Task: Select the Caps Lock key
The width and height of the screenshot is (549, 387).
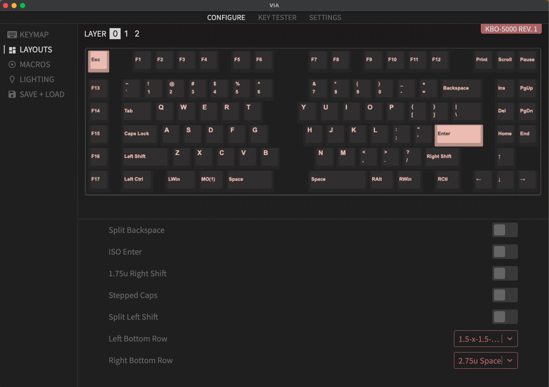Action: (139, 135)
